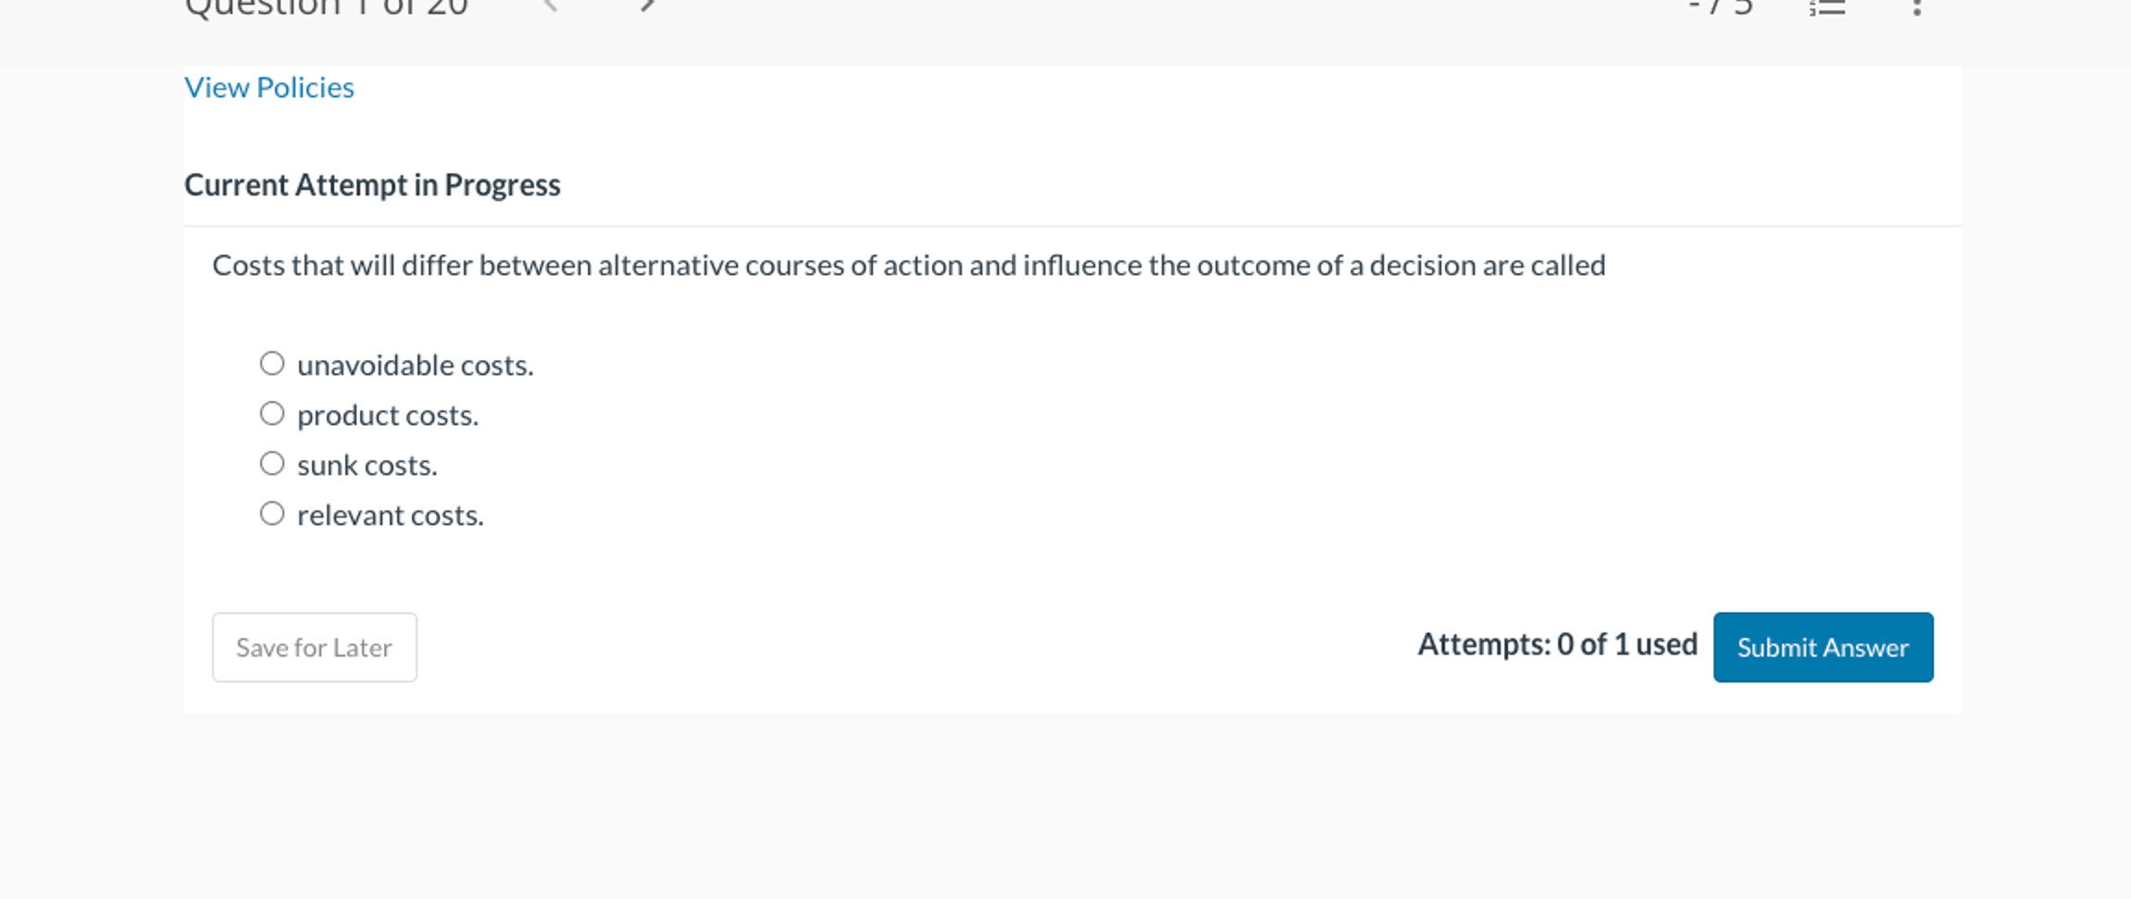The height and width of the screenshot is (899, 2131).
Task: Click the question text about alternative courses
Action: pyautogui.click(x=909, y=266)
